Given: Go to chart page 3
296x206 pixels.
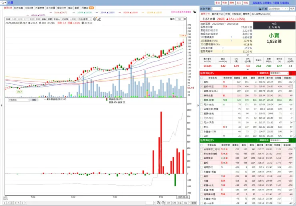Looking at the screenshot, I should [x=12, y=203].
